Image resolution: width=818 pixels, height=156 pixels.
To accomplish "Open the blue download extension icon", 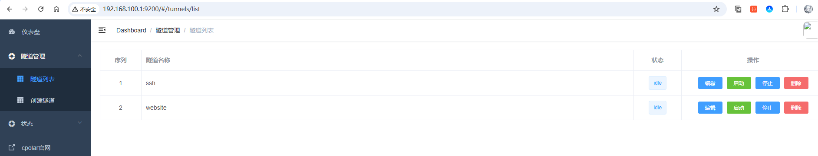I will [769, 9].
